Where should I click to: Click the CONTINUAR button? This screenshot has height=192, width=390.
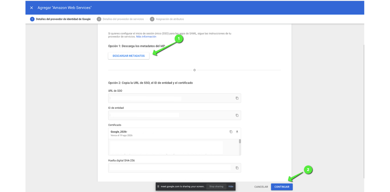pyautogui.click(x=282, y=187)
